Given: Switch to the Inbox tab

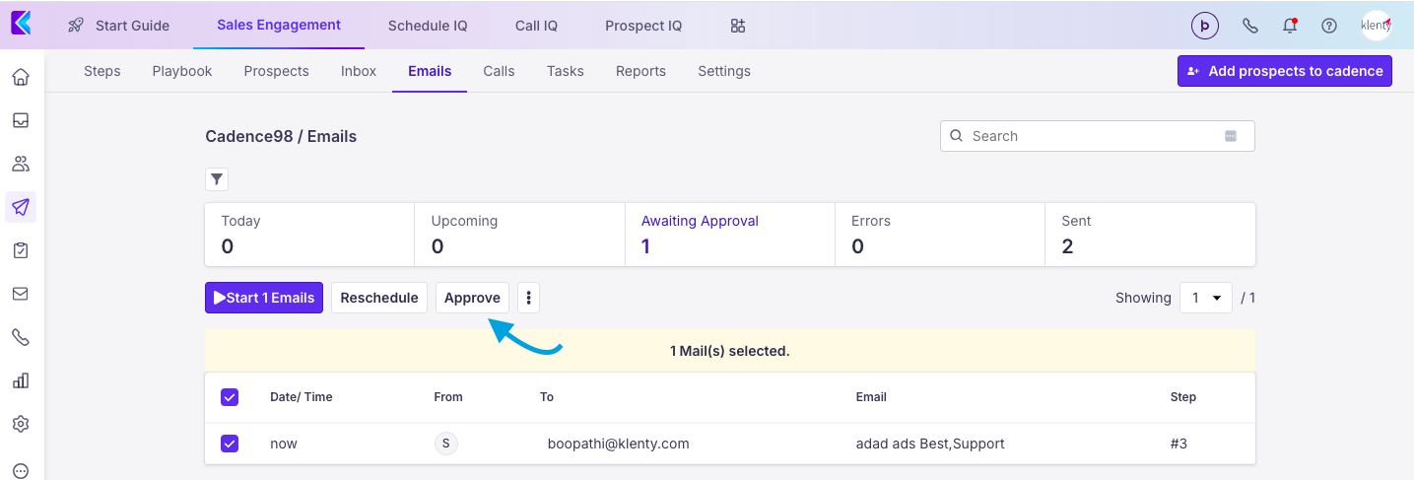Looking at the screenshot, I should pyautogui.click(x=359, y=71).
